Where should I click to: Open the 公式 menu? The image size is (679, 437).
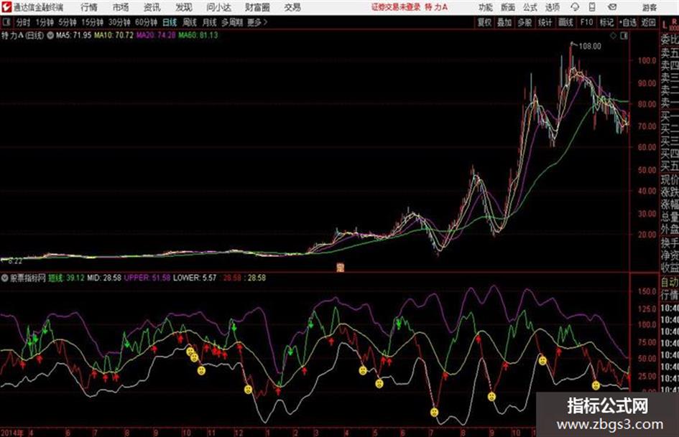point(530,7)
